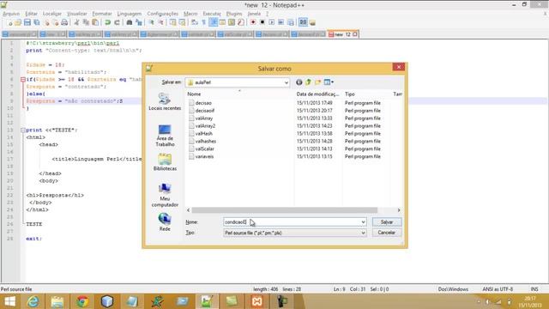Expand the Tipo file type dropdown

click(363, 233)
